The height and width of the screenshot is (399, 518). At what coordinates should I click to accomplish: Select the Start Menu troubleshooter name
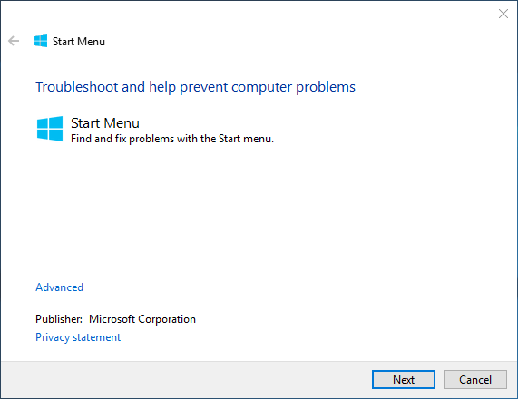coord(105,123)
